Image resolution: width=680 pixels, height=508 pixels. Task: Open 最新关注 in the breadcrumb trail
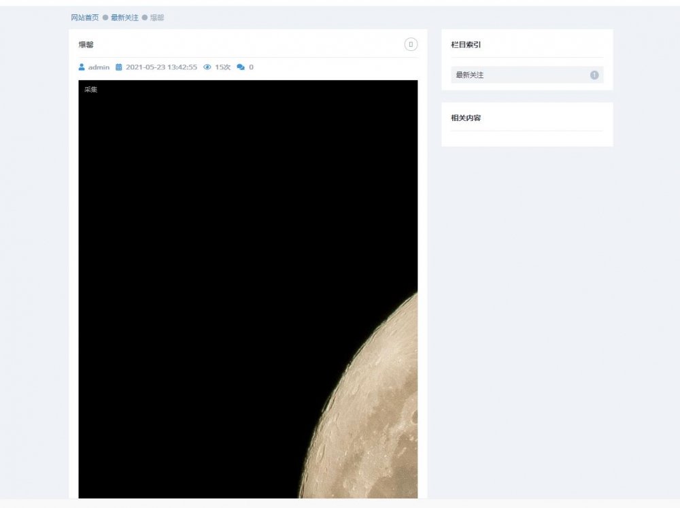tap(124, 18)
